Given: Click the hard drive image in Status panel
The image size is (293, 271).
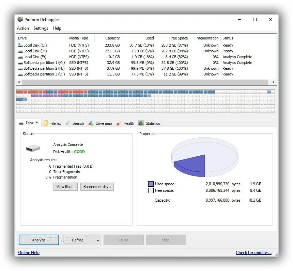Looking at the screenshot, I should pyautogui.click(x=33, y=148).
